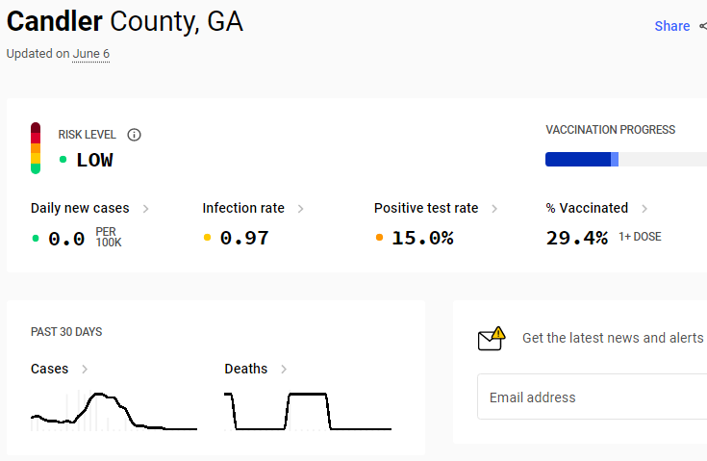This screenshot has height=461, width=707.
Task: Open % Vaccinated details via chevron
Action: point(644,209)
